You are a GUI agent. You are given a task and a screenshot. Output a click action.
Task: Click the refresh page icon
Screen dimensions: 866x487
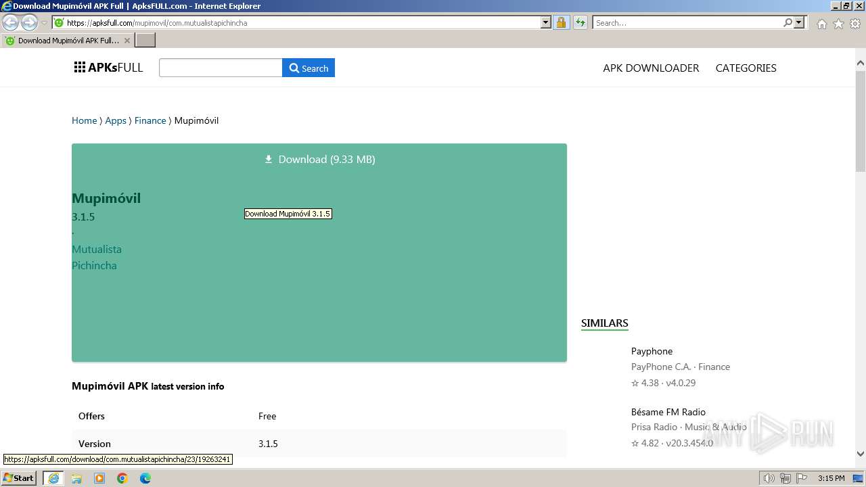coord(580,22)
